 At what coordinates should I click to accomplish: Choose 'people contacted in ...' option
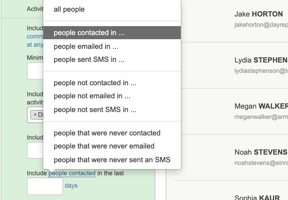[x=89, y=33]
